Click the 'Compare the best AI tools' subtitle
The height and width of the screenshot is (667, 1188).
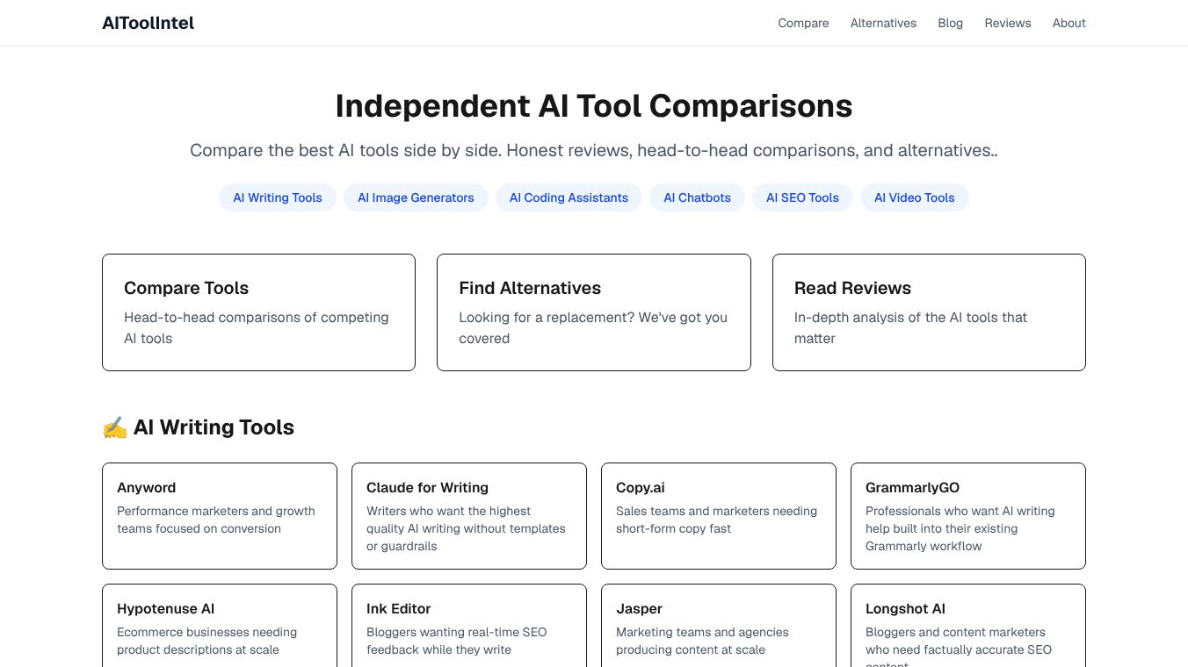tap(594, 151)
